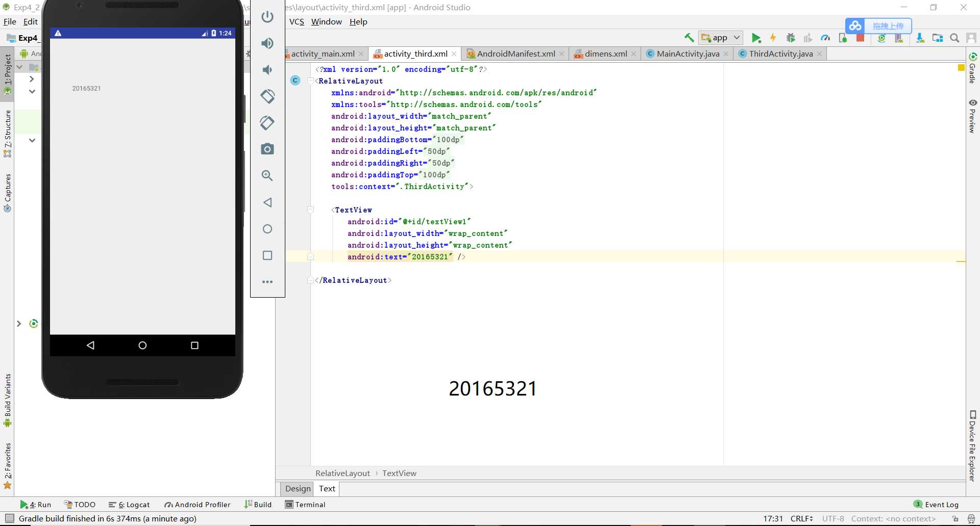Open Project Structure icon
Screen dimensions: 980x526
pos(938,38)
